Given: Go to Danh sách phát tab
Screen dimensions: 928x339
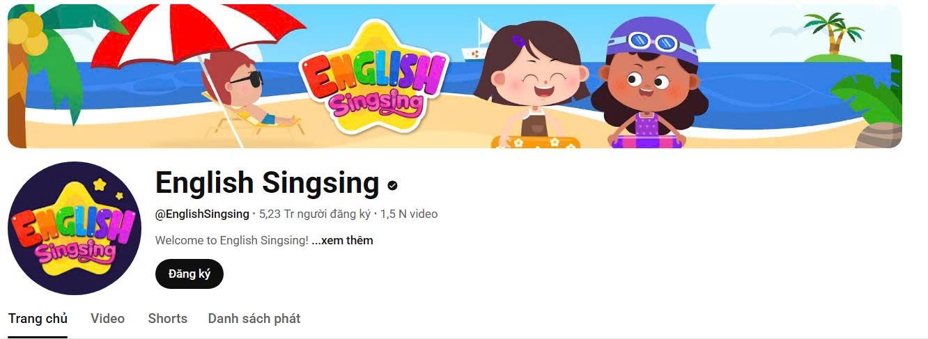Looking at the screenshot, I should pos(254,319).
